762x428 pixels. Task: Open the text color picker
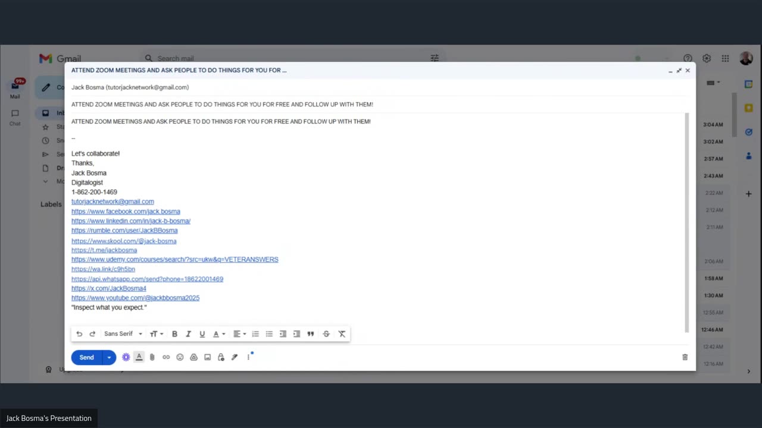pos(218,334)
